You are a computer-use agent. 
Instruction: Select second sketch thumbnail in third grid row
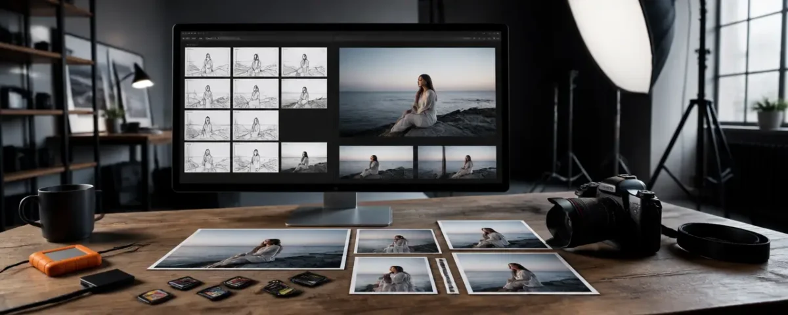tap(255, 125)
